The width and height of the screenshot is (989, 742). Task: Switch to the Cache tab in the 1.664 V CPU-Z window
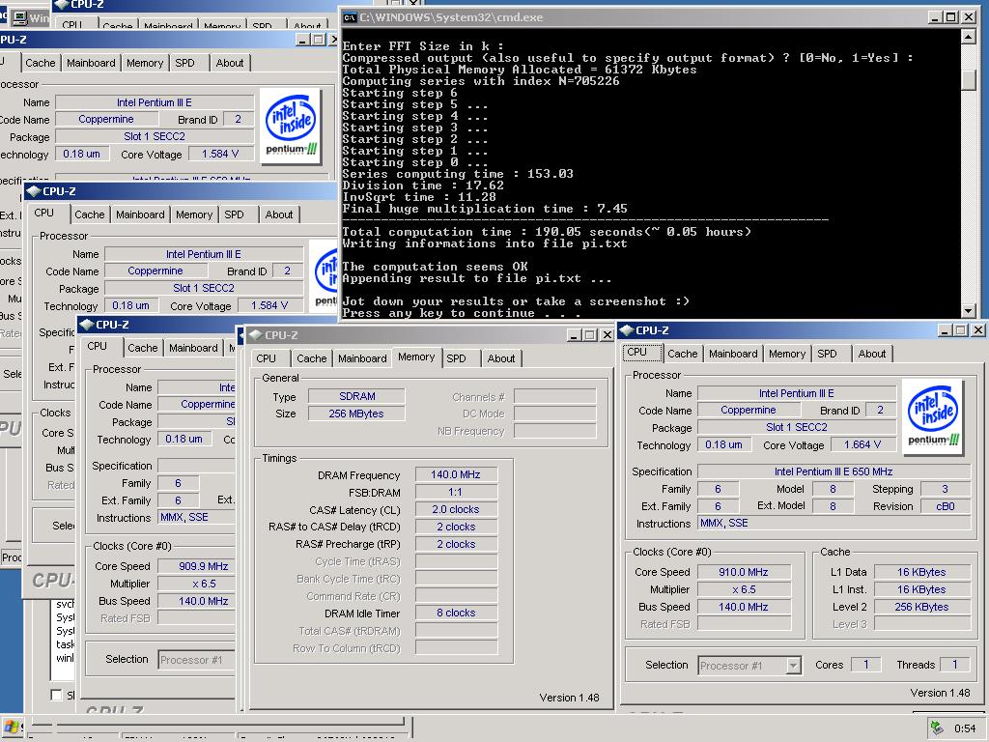[683, 354]
